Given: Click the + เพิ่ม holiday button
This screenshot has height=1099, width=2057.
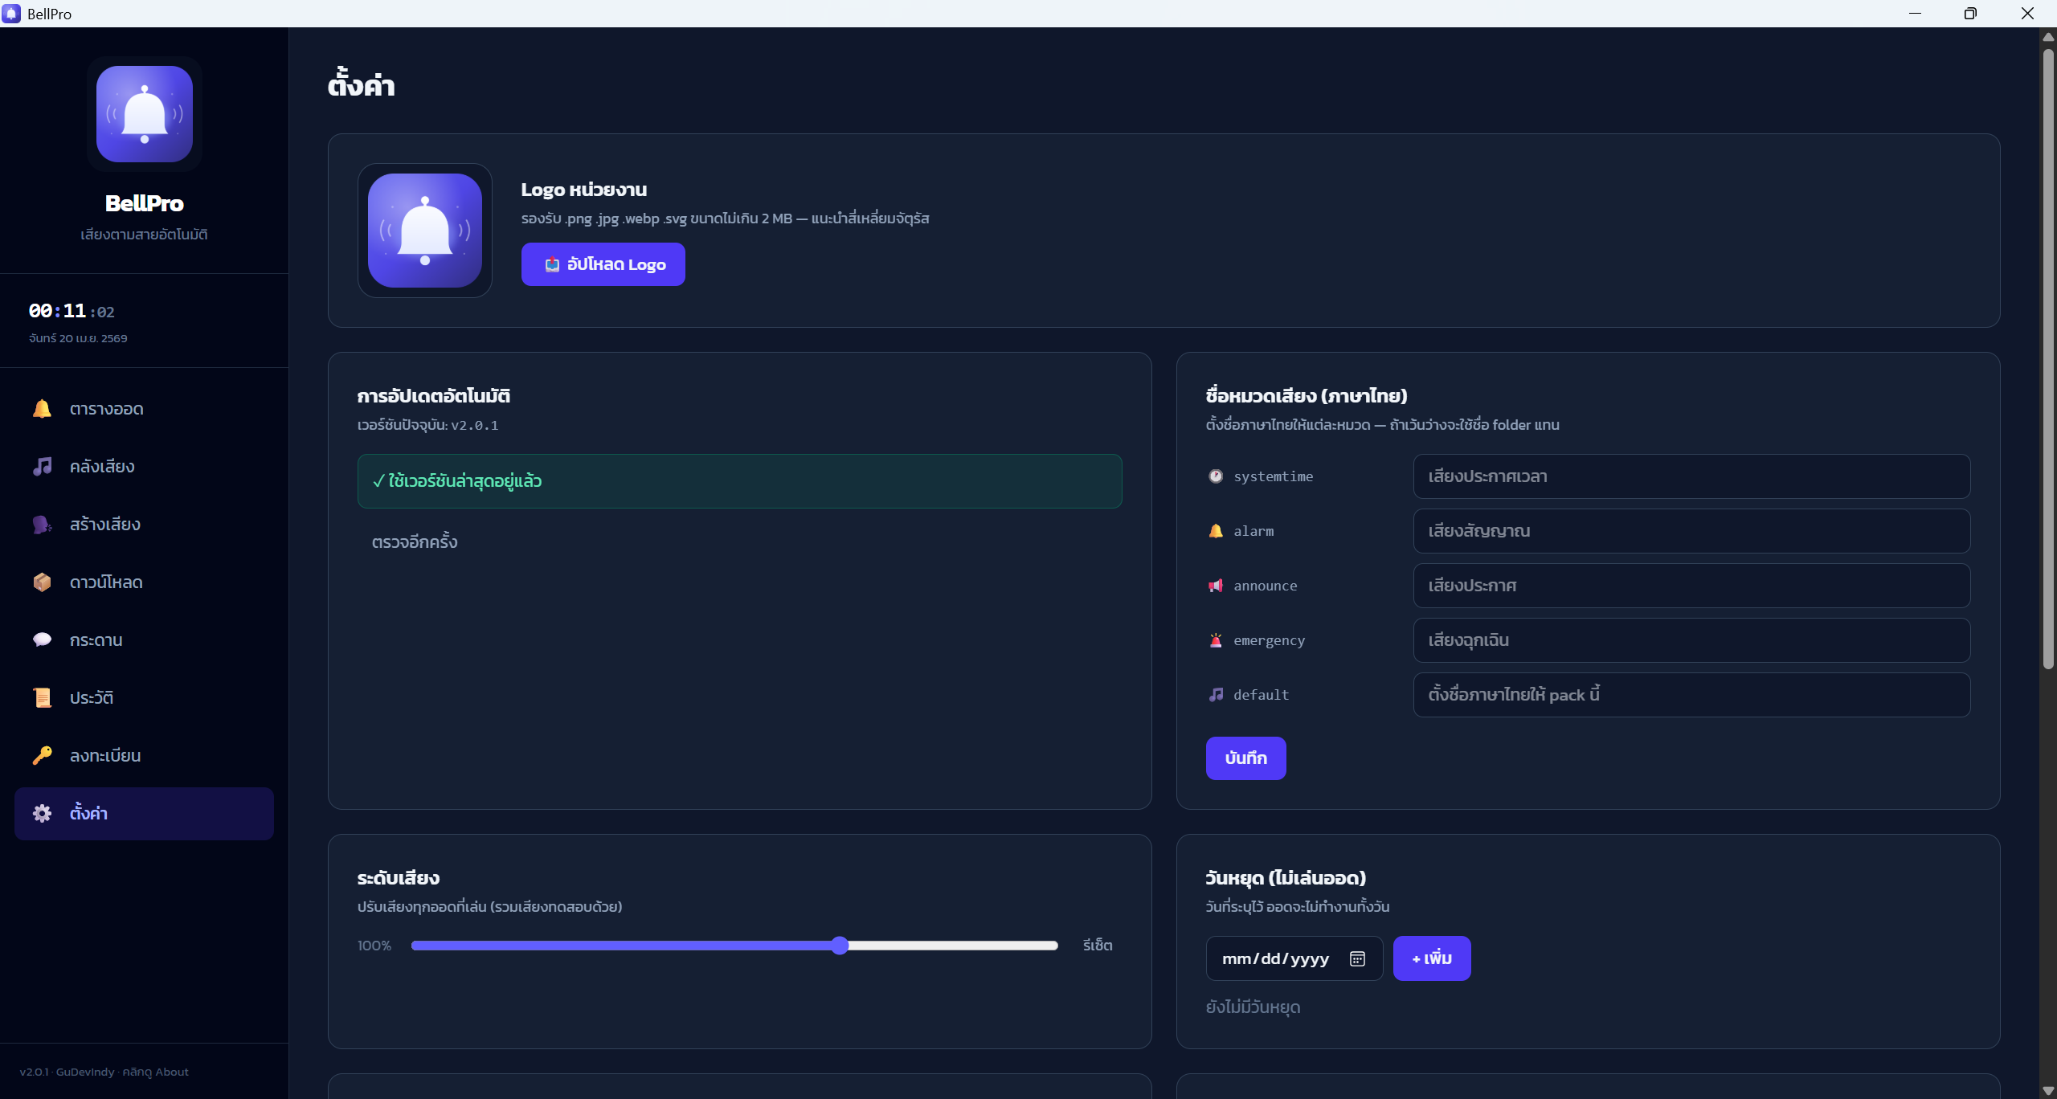Looking at the screenshot, I should (1432, 958).
